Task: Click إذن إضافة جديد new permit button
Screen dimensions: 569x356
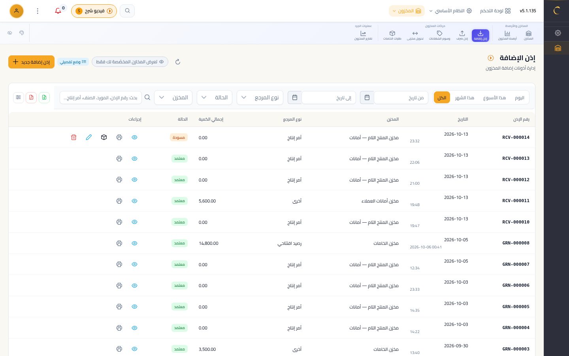Action: [31, 62]
